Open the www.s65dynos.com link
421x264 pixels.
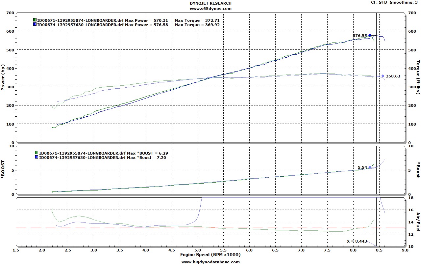click(x=210, y=8)
